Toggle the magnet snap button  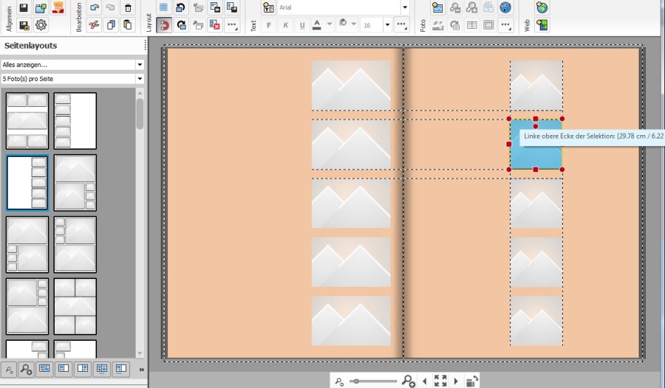tap(163, 25)
